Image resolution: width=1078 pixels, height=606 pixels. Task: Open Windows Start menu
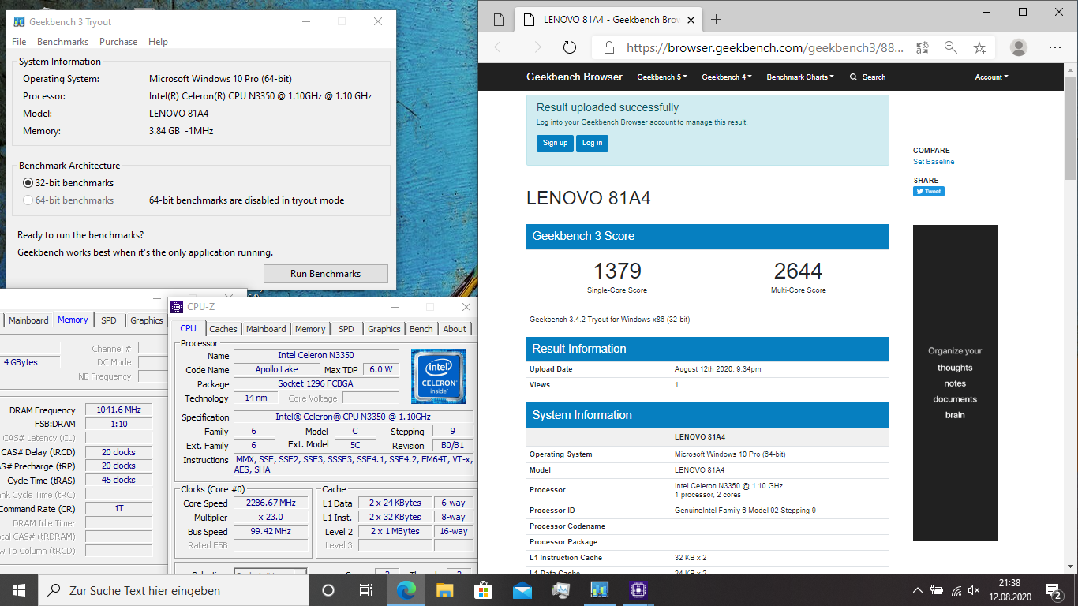pyautogui.click(x=19, y=590)
